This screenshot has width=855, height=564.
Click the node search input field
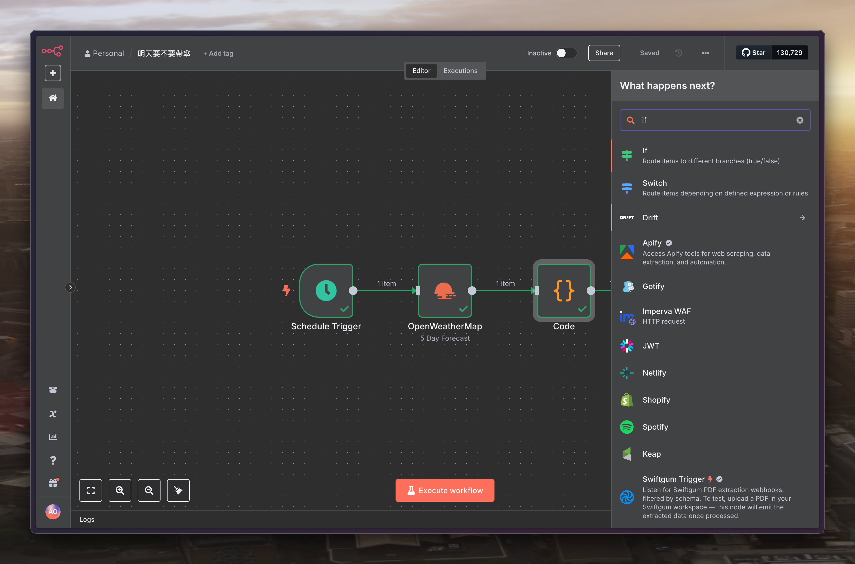tap(715, 120)
